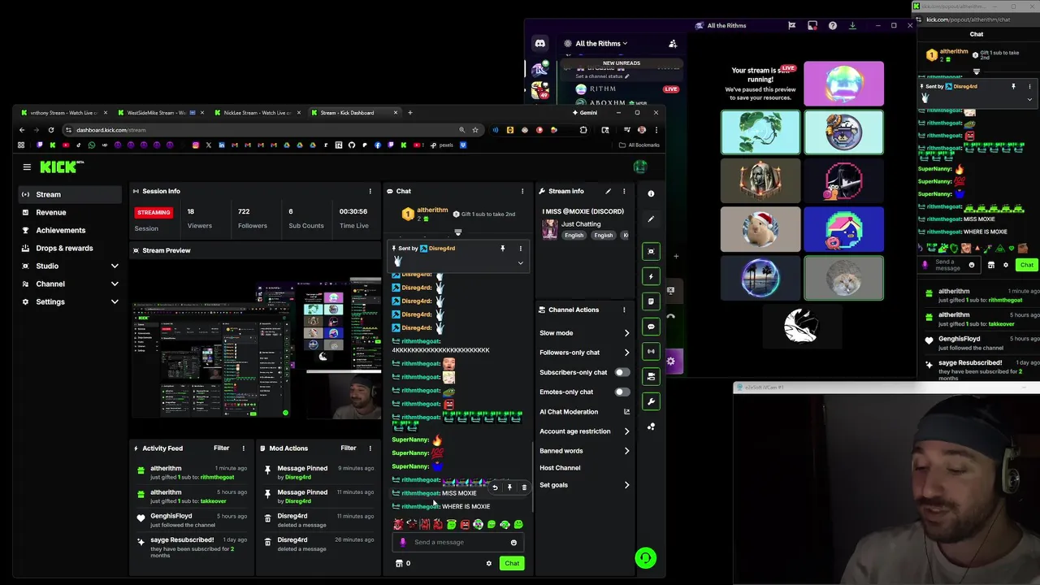Click Chat button in popout chat window

[1027, 265]
